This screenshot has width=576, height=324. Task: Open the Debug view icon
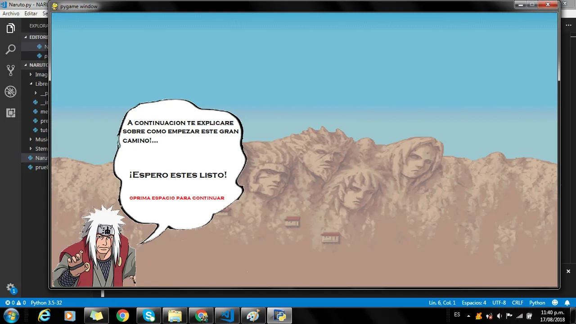10,91
